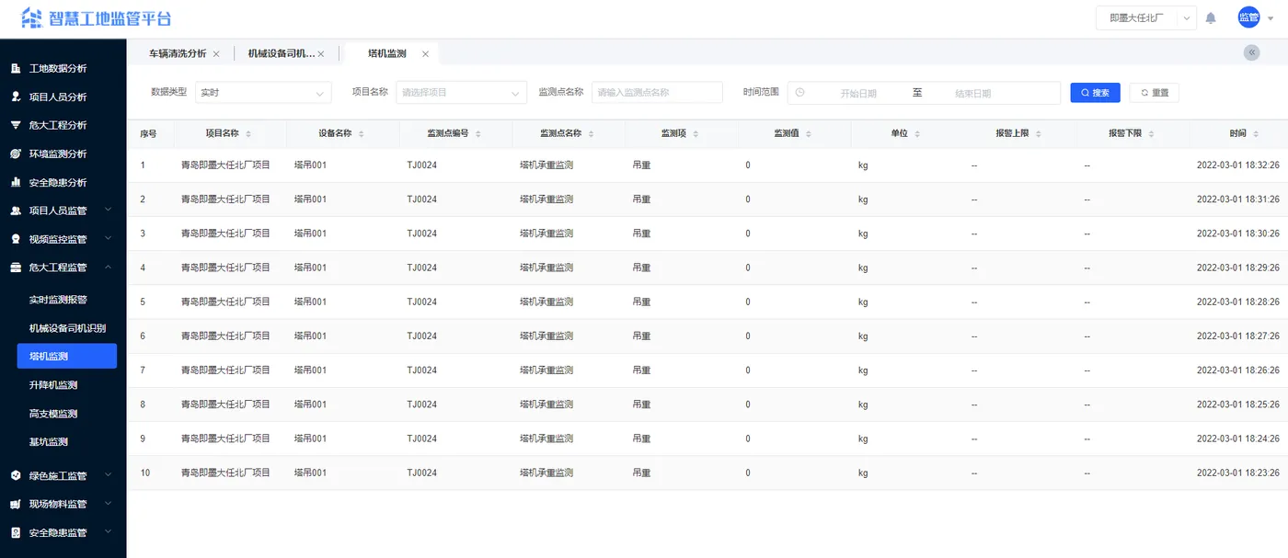Switch to the 机械设备司机 tab
The image size is (1288, 558).
(x=281, y=54)
